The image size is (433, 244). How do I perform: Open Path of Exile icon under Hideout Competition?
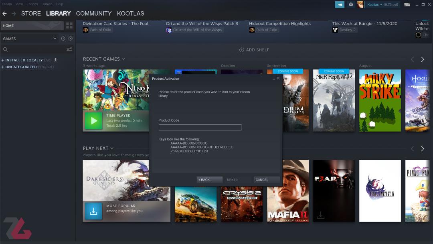click(252, 30)
